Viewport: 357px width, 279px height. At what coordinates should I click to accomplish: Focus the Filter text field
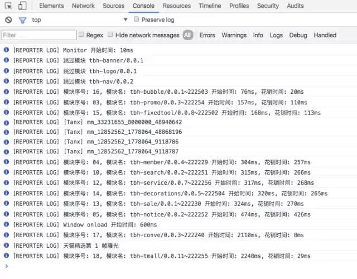39,35
